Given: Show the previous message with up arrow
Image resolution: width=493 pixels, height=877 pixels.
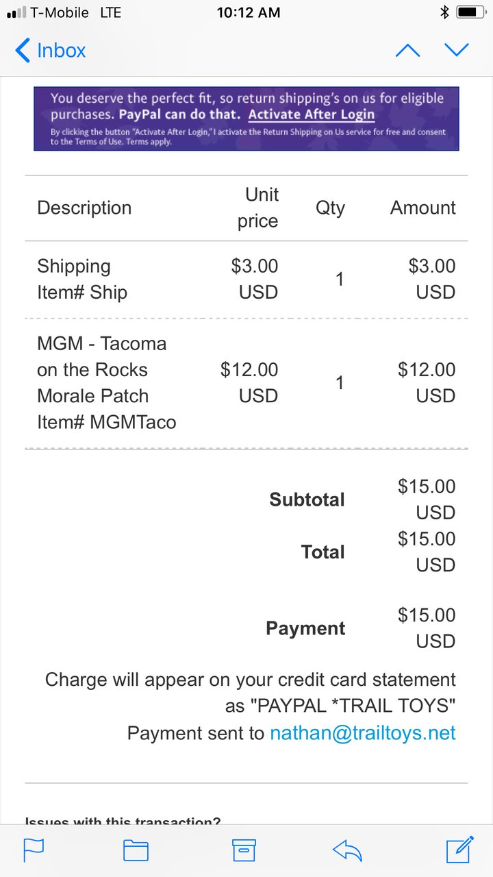Looking at the screenshot, I should (408, 50).
